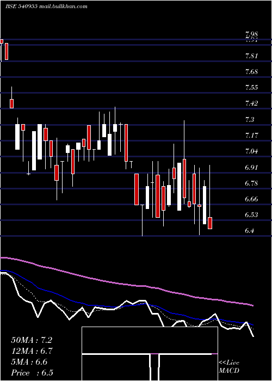
Task: Click the 6.78 price axis label
Action: (251, 183)
